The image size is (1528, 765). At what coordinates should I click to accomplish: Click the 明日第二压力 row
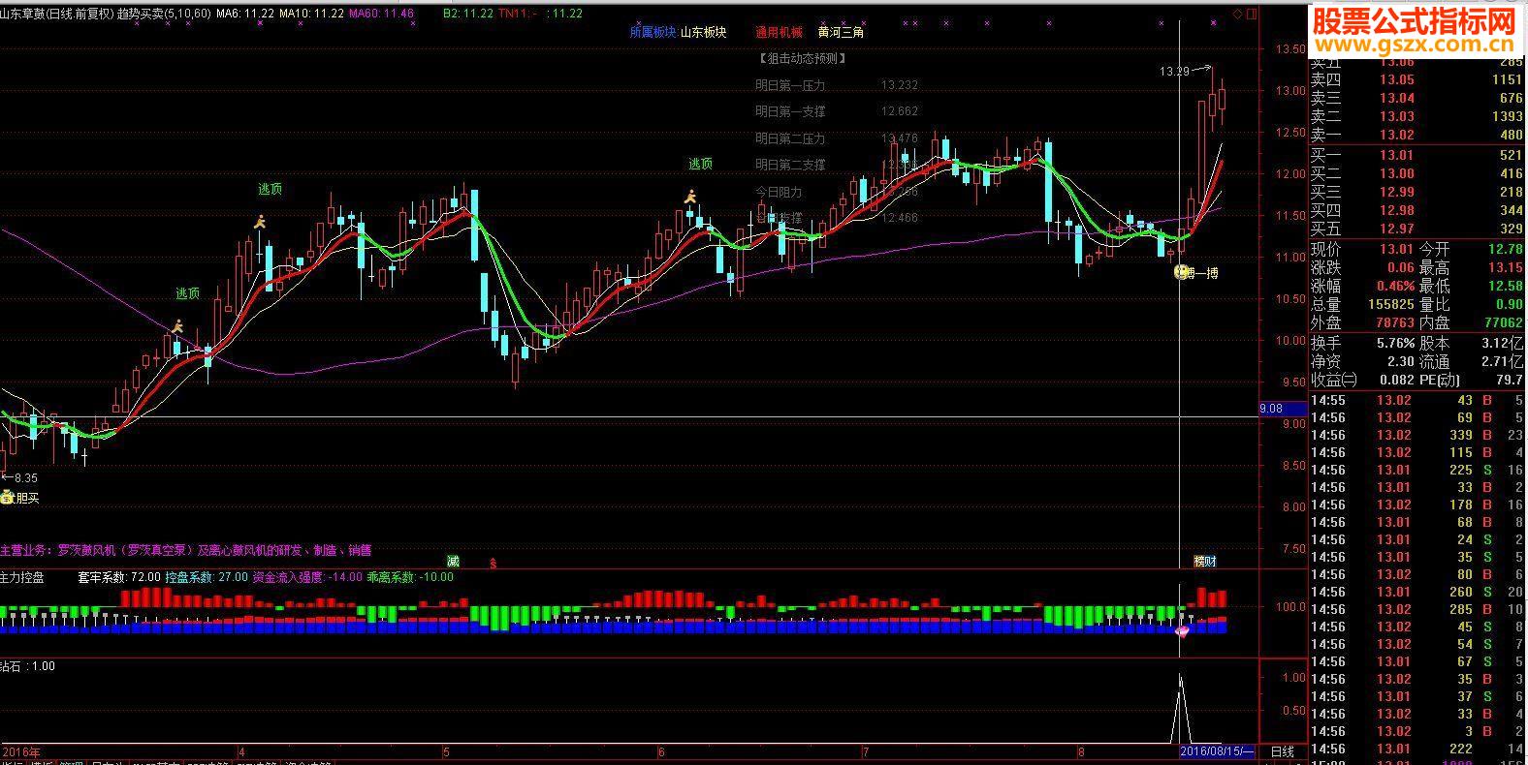[x=837, y=138]
